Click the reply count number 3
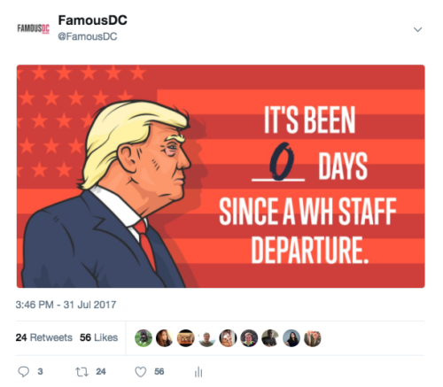Image resolution: width=443 pixels, height=387 pixels. [40, 372]
